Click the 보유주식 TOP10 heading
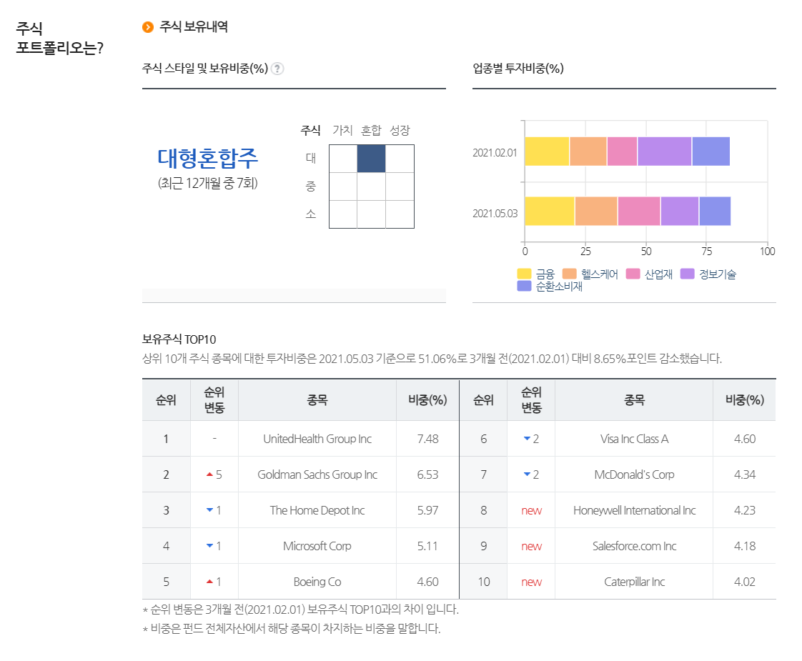 179,339
